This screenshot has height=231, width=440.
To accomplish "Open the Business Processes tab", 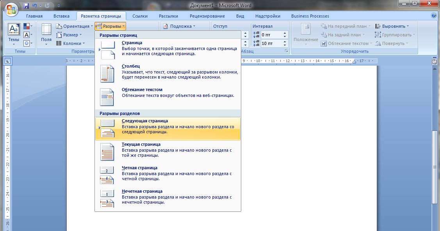I will (x=310, y=16).
